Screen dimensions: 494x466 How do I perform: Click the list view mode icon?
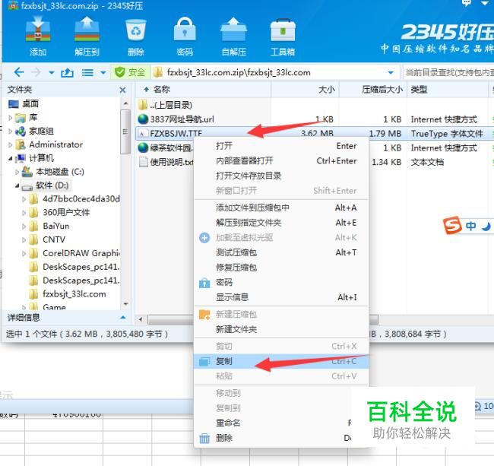point(87,73)
